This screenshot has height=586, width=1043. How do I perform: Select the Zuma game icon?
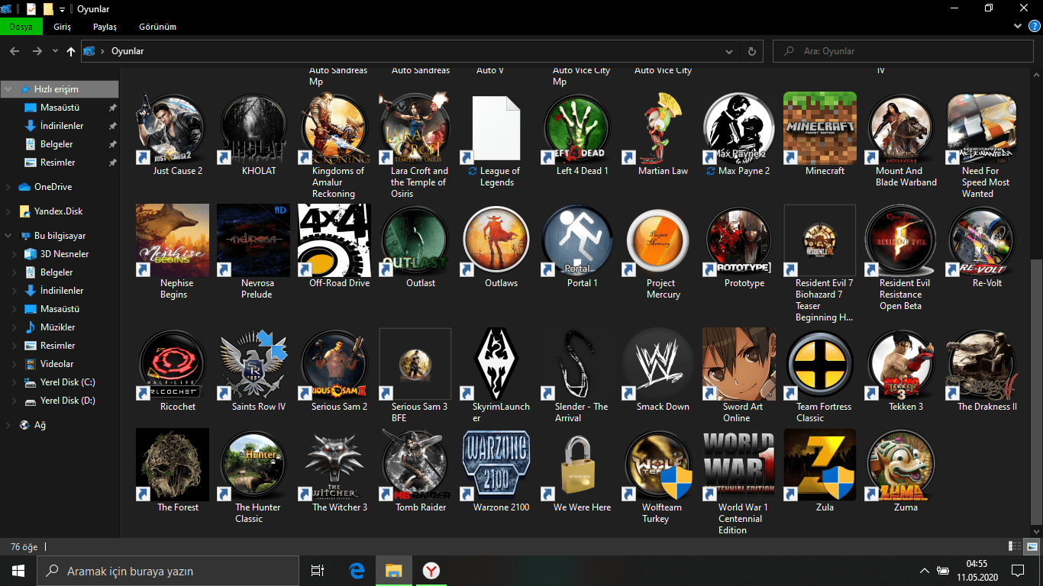[x=901, y=465]
